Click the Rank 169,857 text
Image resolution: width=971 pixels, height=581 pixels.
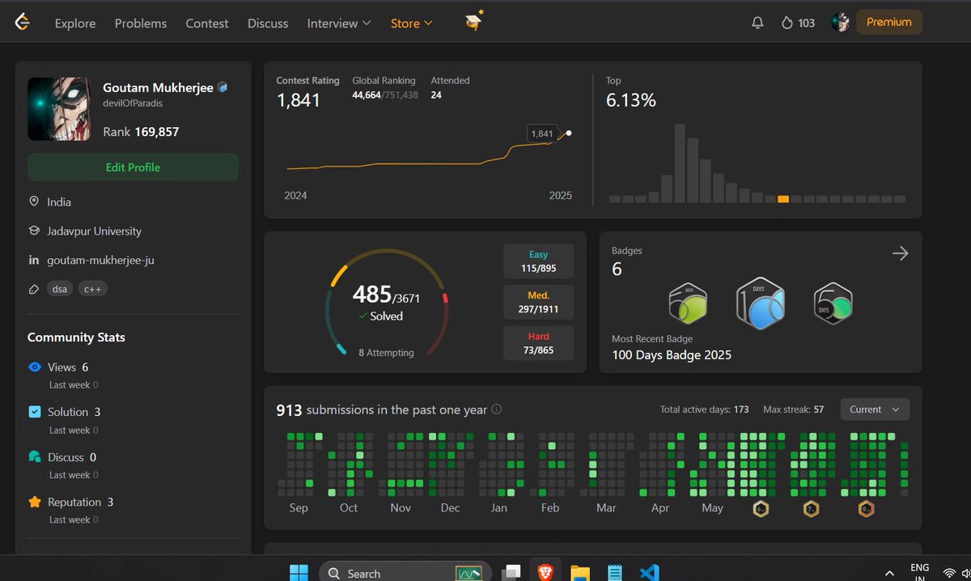141,131
